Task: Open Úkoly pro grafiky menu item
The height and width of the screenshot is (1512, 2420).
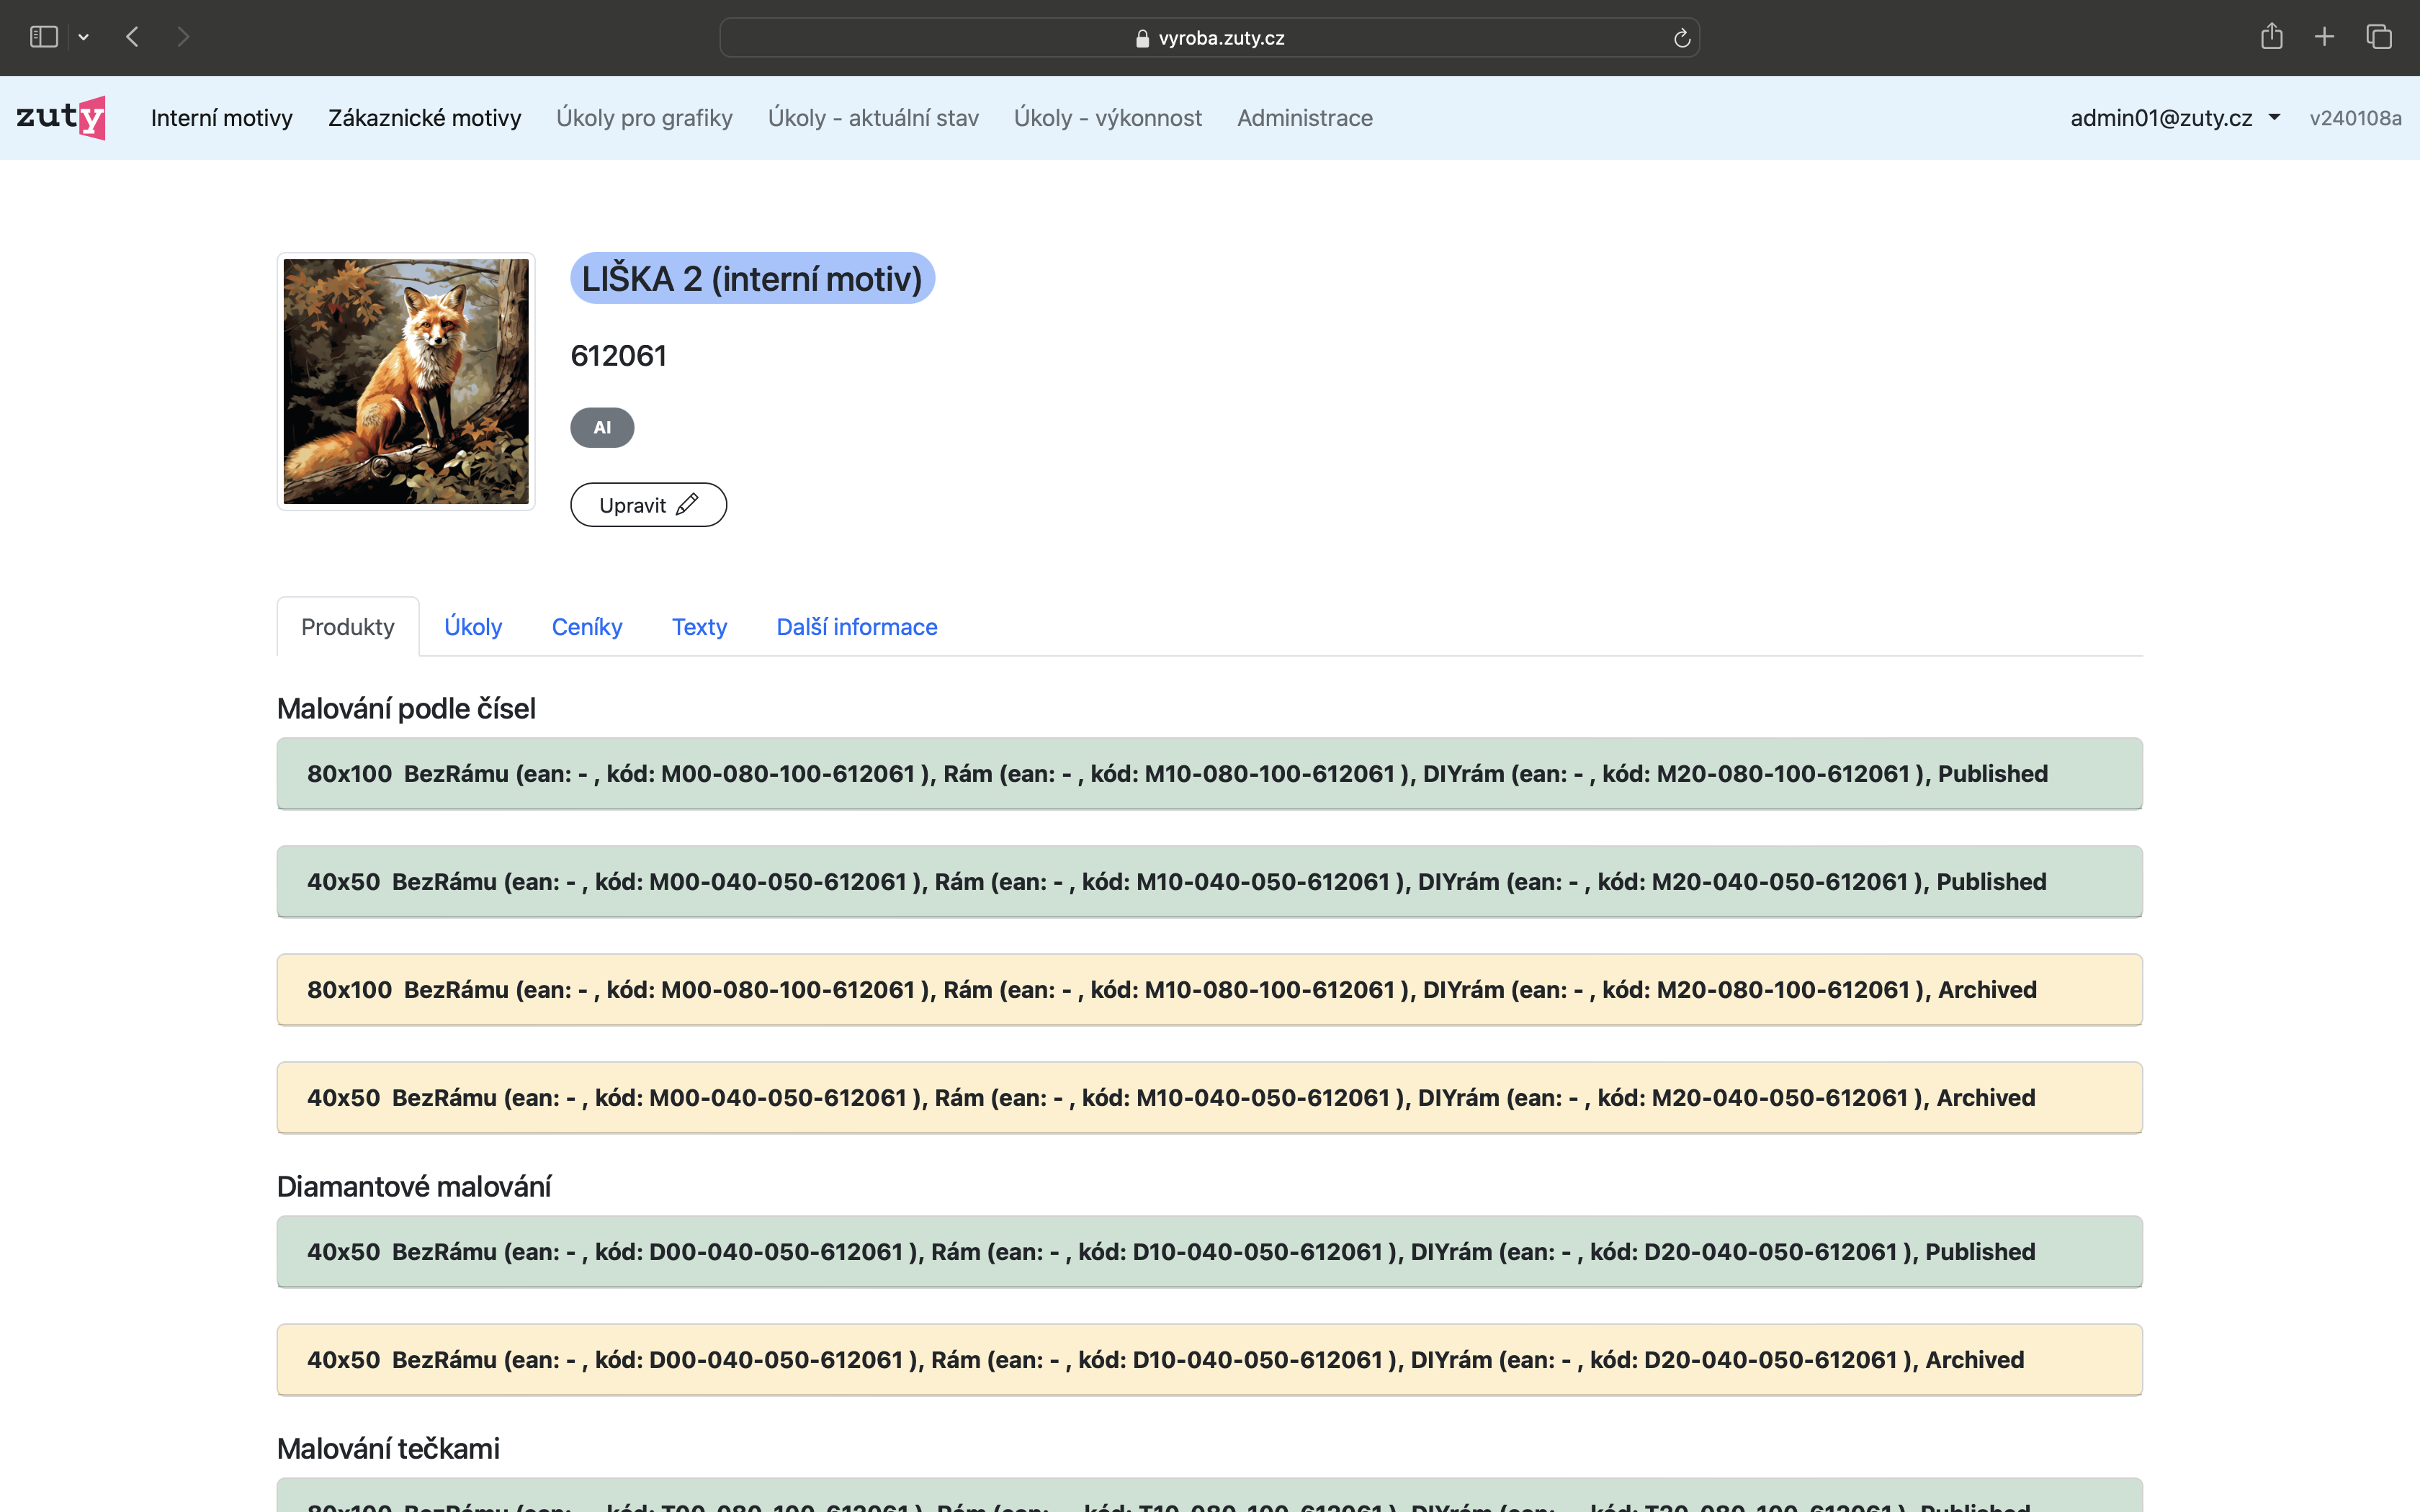Action: pyautogui.click(x=644, y=118)
